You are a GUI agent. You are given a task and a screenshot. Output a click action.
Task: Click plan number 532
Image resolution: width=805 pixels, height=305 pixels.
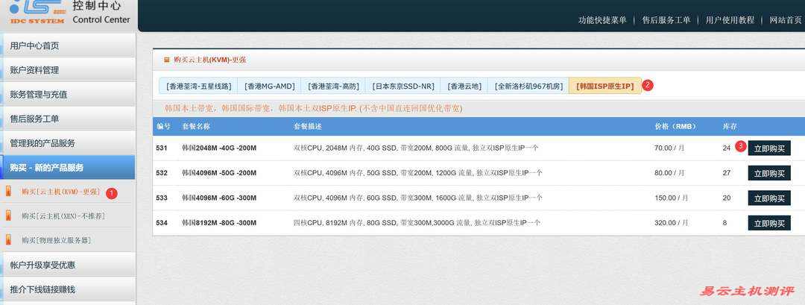(162, 173)
